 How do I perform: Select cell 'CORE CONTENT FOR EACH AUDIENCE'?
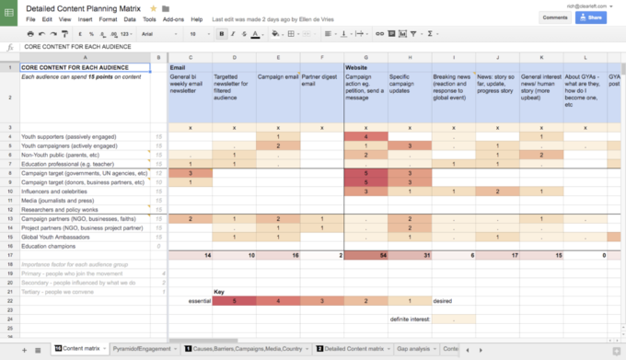85,67
